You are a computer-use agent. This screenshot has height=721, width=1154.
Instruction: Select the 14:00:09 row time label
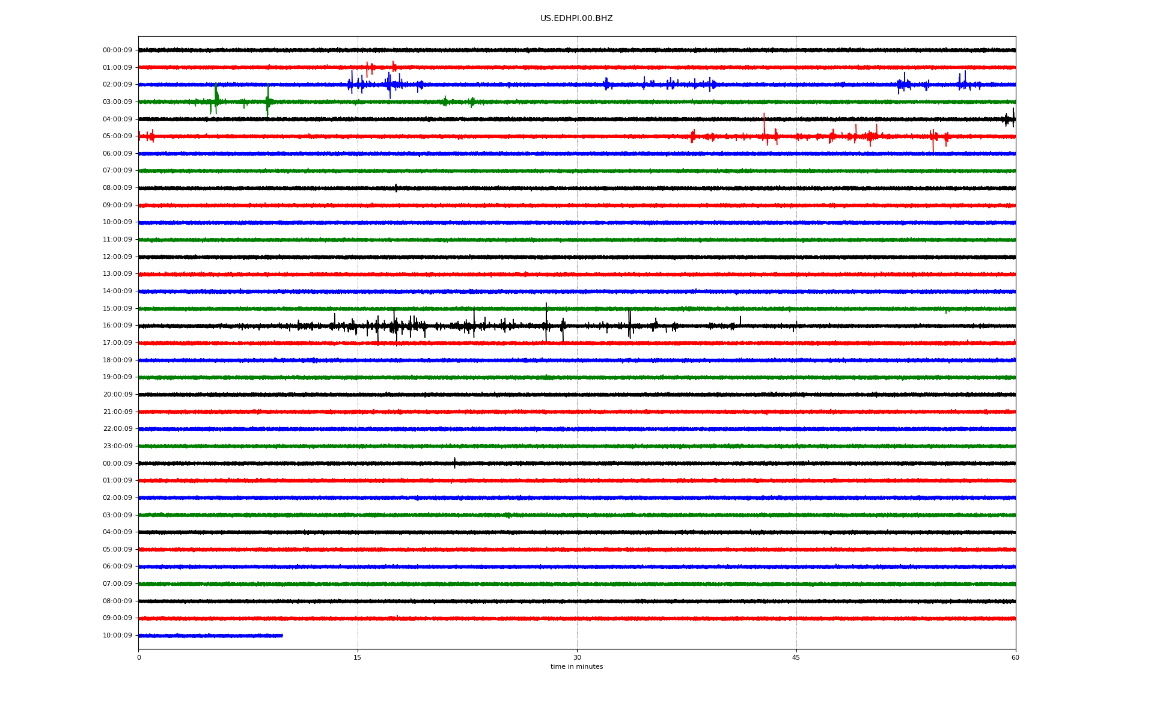pos(117,291)
